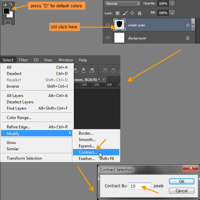Click the swap foreground/background colors icon

click(x=11, y=4)
